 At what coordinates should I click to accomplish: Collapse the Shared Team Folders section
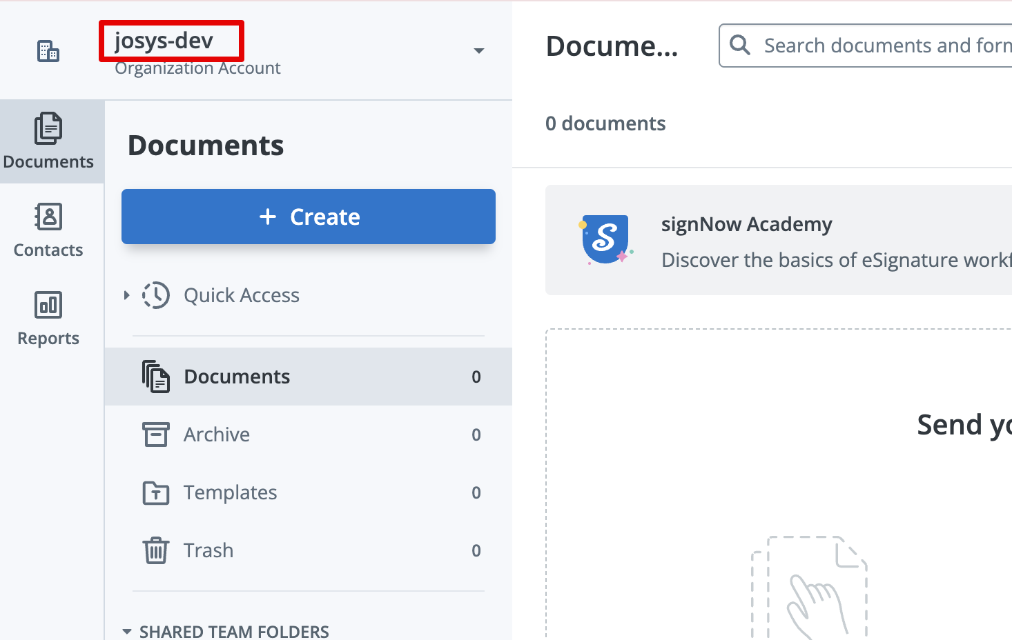pos(127,631)
